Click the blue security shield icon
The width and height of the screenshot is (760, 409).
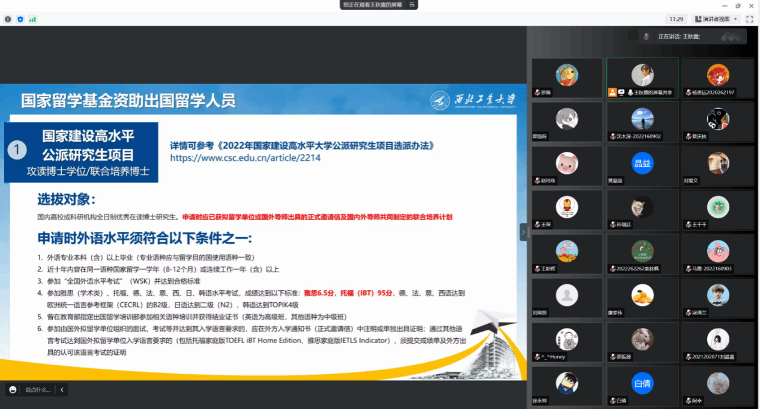tap(20, 19)
